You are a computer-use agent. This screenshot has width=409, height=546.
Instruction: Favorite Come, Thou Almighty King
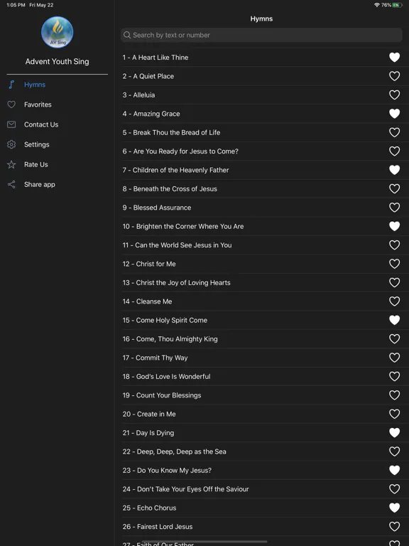tap(394, 339)
